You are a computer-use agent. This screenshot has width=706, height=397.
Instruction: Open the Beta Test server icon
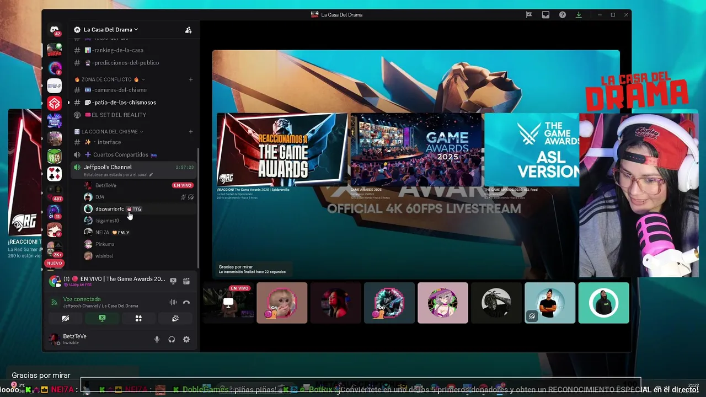(x=55, y=156)
